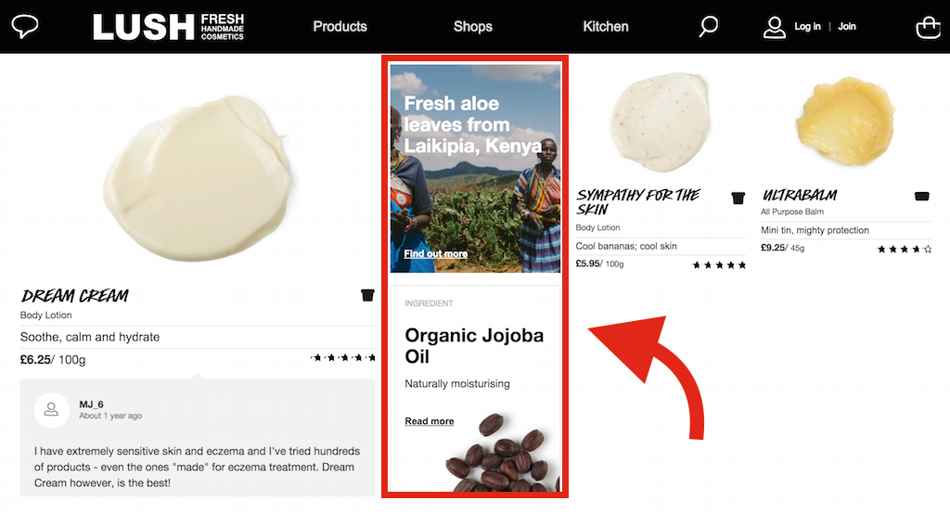Open the Dream Cream product image
The image size is (950, 514).
(198, 177)
